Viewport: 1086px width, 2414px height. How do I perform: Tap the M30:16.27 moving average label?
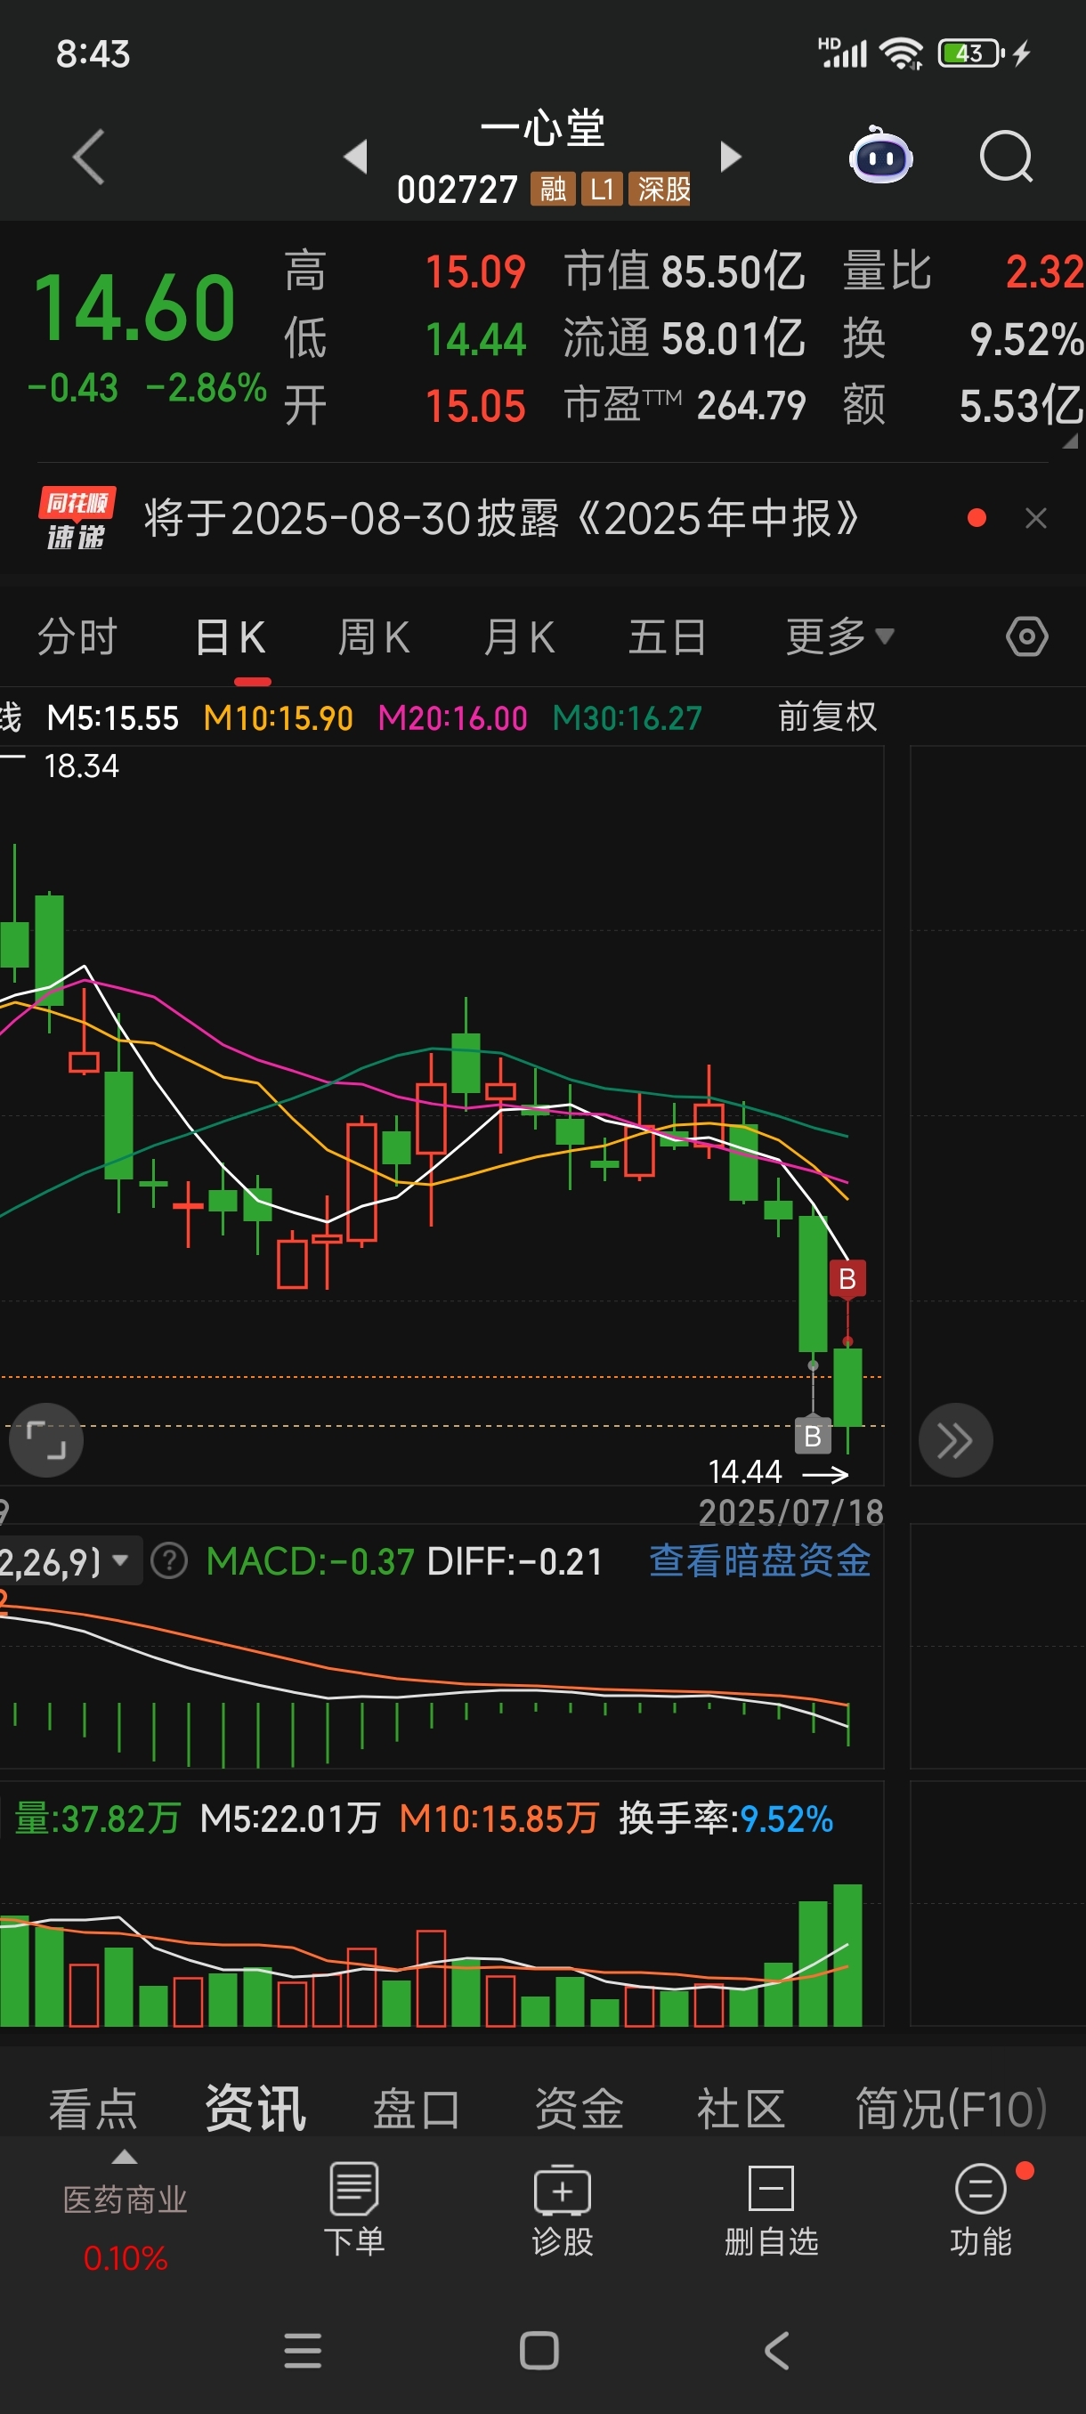click(627, 717)
